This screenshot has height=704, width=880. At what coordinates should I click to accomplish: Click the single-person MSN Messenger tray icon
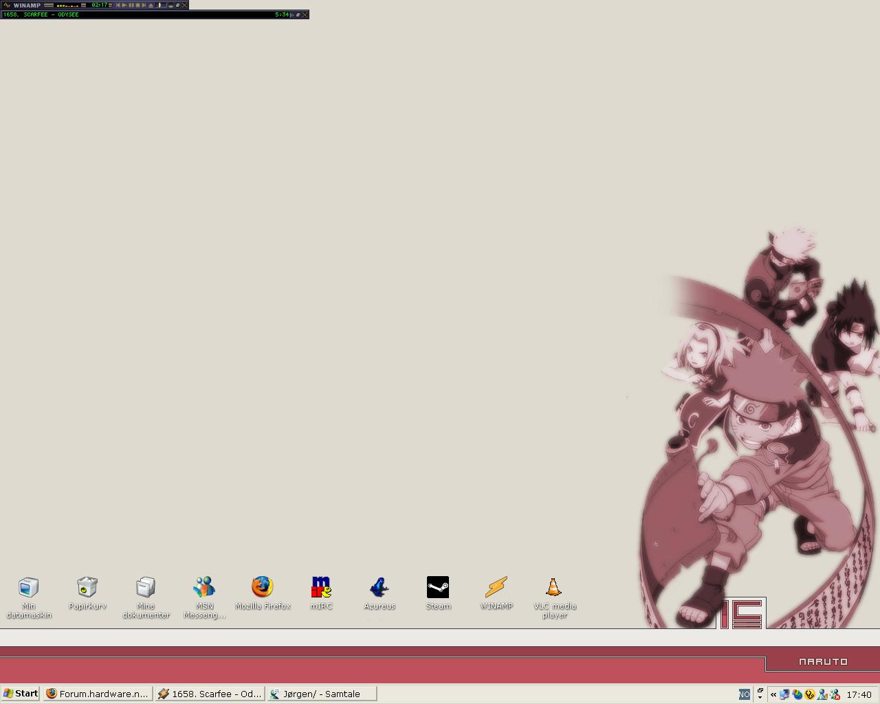822,694
